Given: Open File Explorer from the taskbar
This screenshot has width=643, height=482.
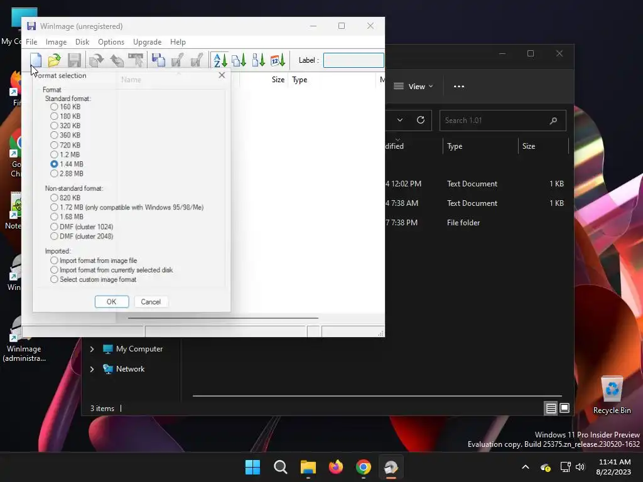Looking at the screenshot, I should [x=308, y=467].
